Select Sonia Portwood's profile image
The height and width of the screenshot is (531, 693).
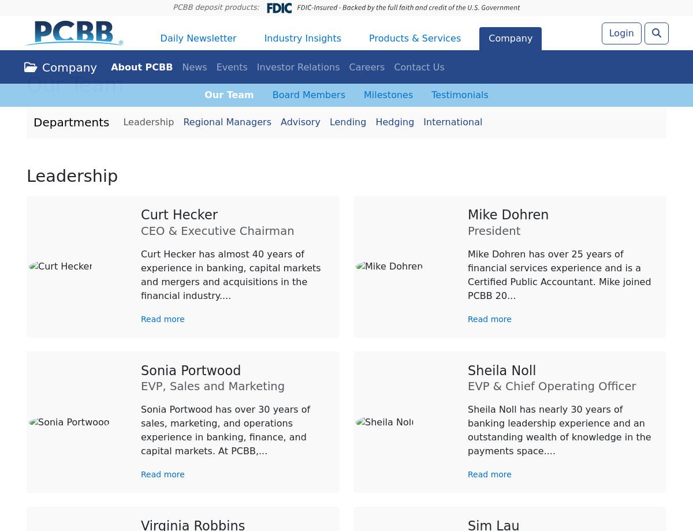click(x=69, y=422)
